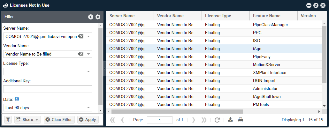Click the funnel filter icon button
This screenshot has height=128, width=329.
tap(8, 120)
